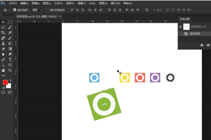Toggle Quick Mask mode
211x140 pixels.
(3, 93)
